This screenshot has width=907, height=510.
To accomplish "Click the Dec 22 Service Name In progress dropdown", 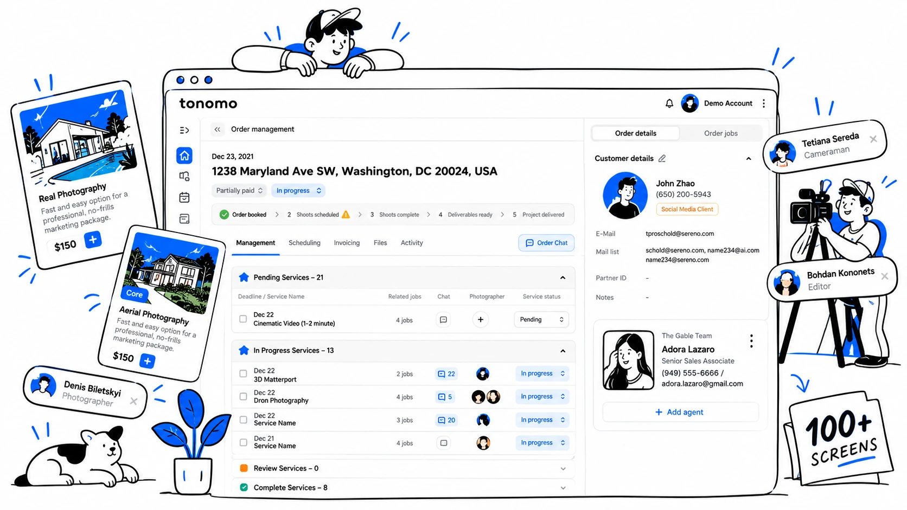I will (x=542, y=420).
